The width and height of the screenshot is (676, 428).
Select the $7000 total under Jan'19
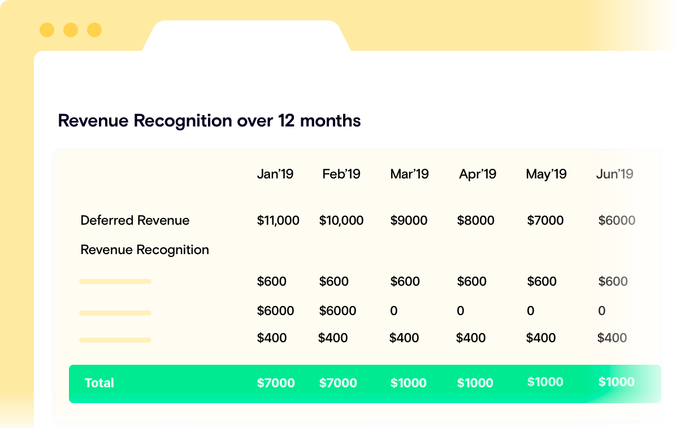[x=276, y=383]
